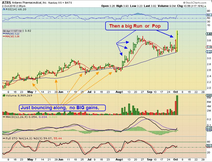This screenshot has height=162, width=212.
Task: Click the 68.2 RSI value tag at right
Action: coord(209,15)
